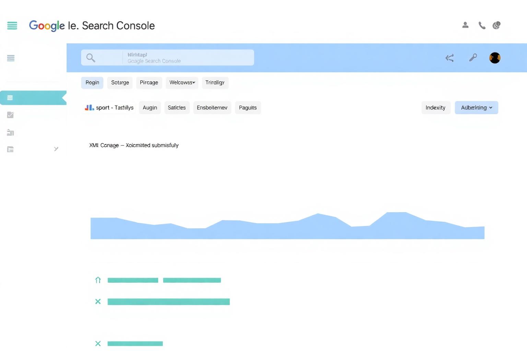Select the Pircage tab
The width and height of the screenshot is (527, 351).
tap(149, 83)
